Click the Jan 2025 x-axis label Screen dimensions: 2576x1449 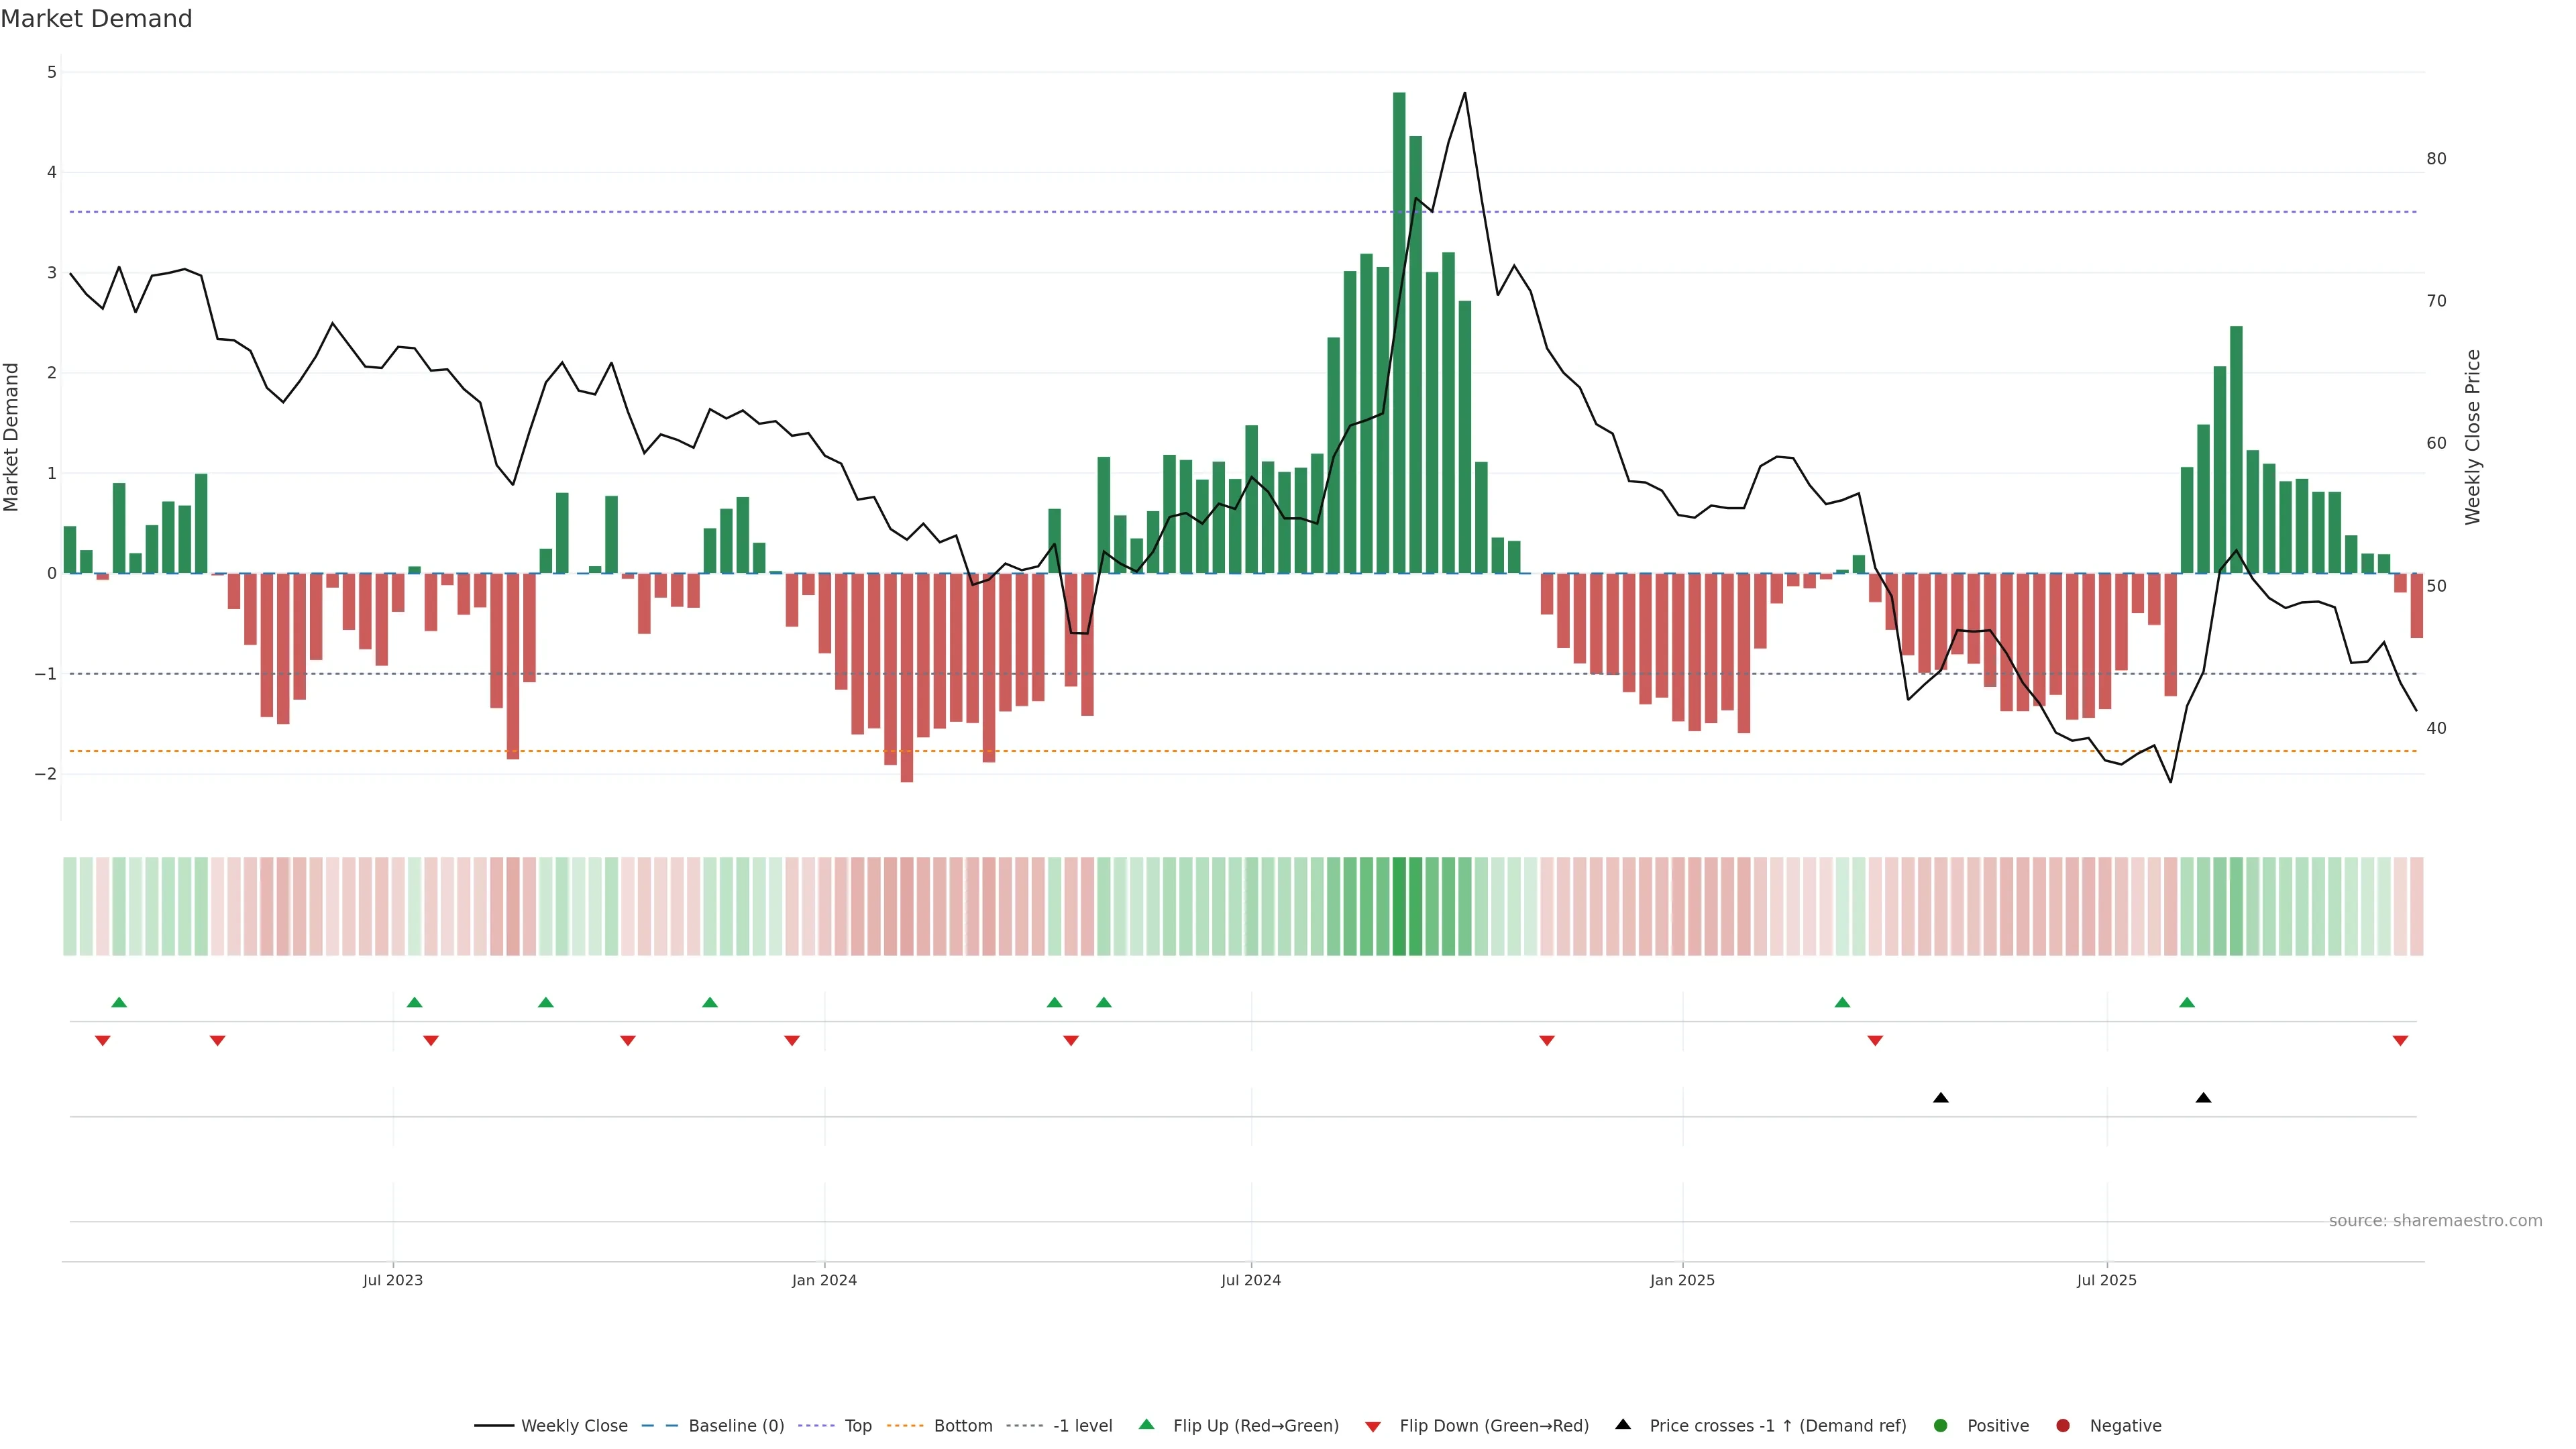click(x=1682, y=1280)
